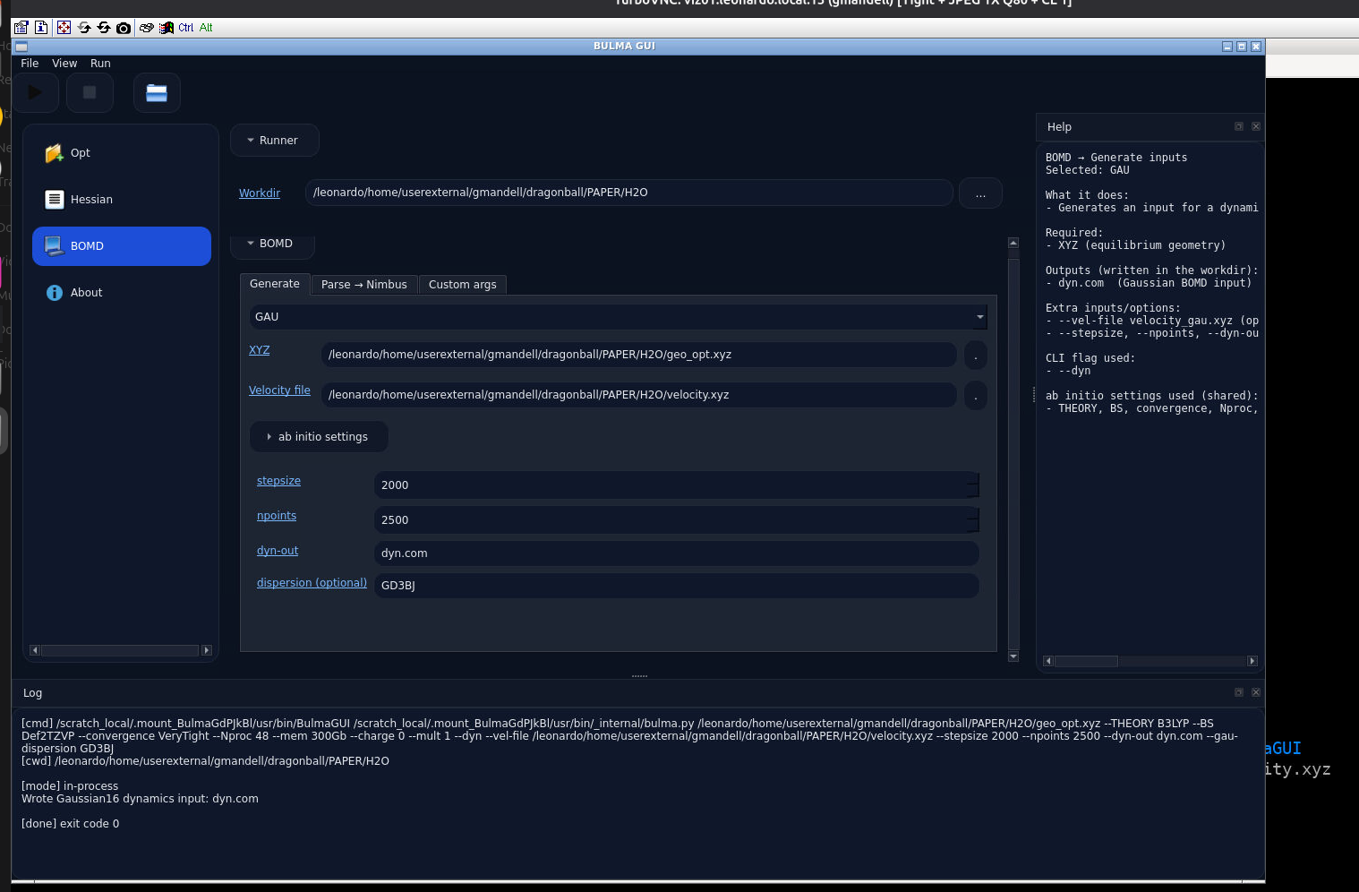The width and height of the screenshot is (1359, 892).
Task: Click 'Wrote Gaussian16 dynamics input: dyn.com' log line
Action: coord(140,799)
